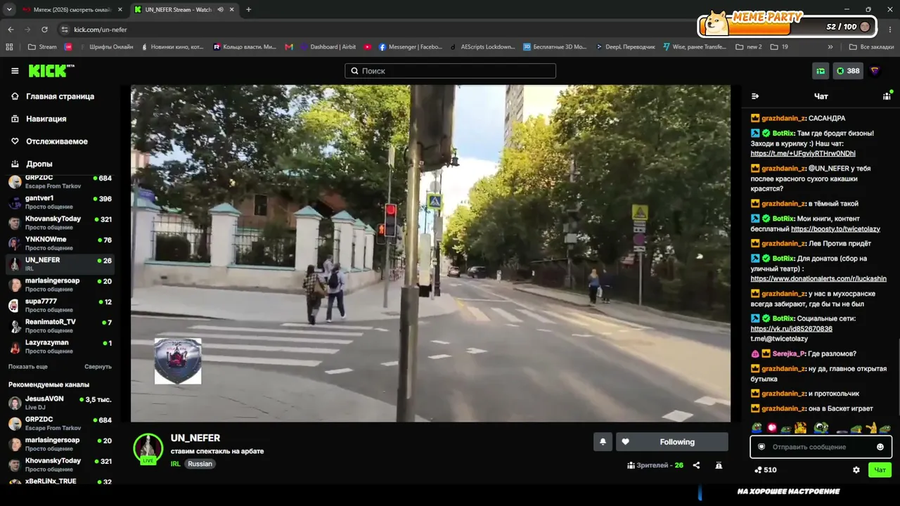The image size is (900, 506).
Task: Go to Главная страница in sidebar
Action: click(x=60, y=96)
